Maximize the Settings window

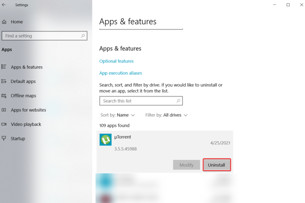288,5
